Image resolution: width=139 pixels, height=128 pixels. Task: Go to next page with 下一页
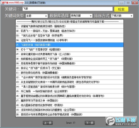tap(90, 123)
